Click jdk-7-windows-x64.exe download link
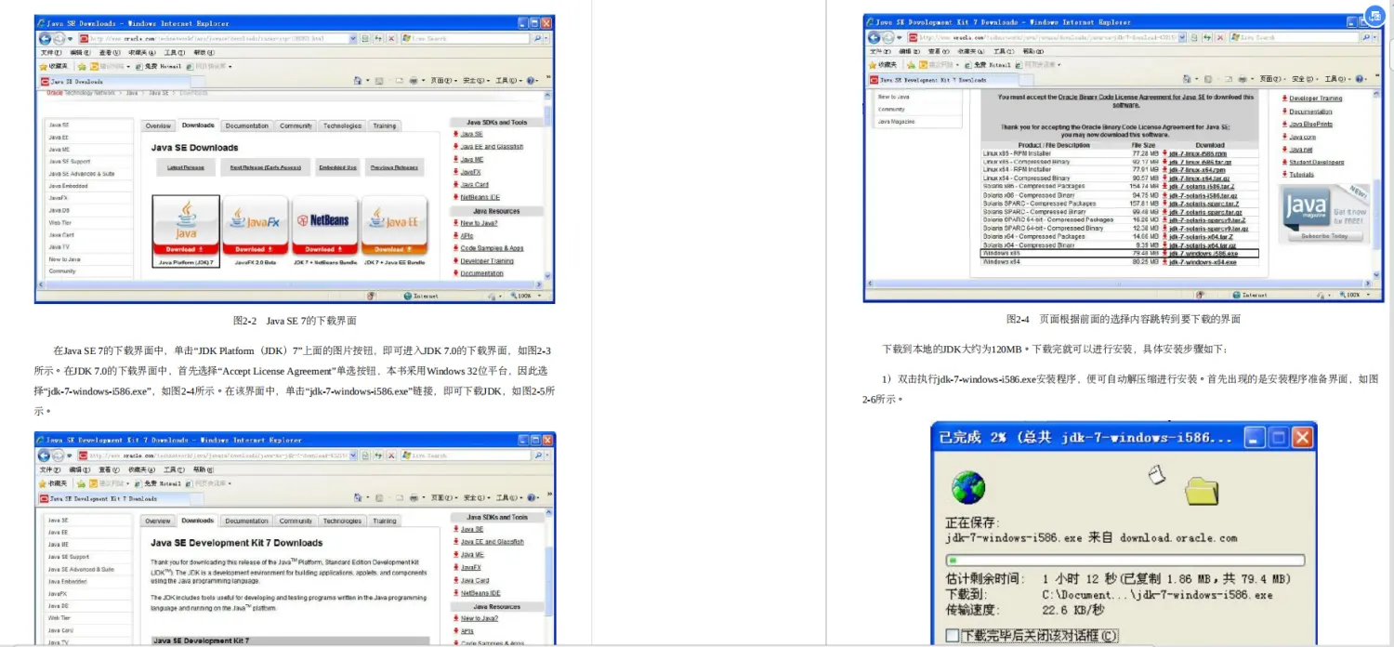The width and height of the screenshot is (1394, 647). click(x=1203, y=262)
